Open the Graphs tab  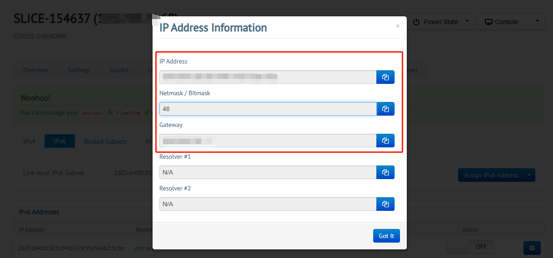point(119,70)
